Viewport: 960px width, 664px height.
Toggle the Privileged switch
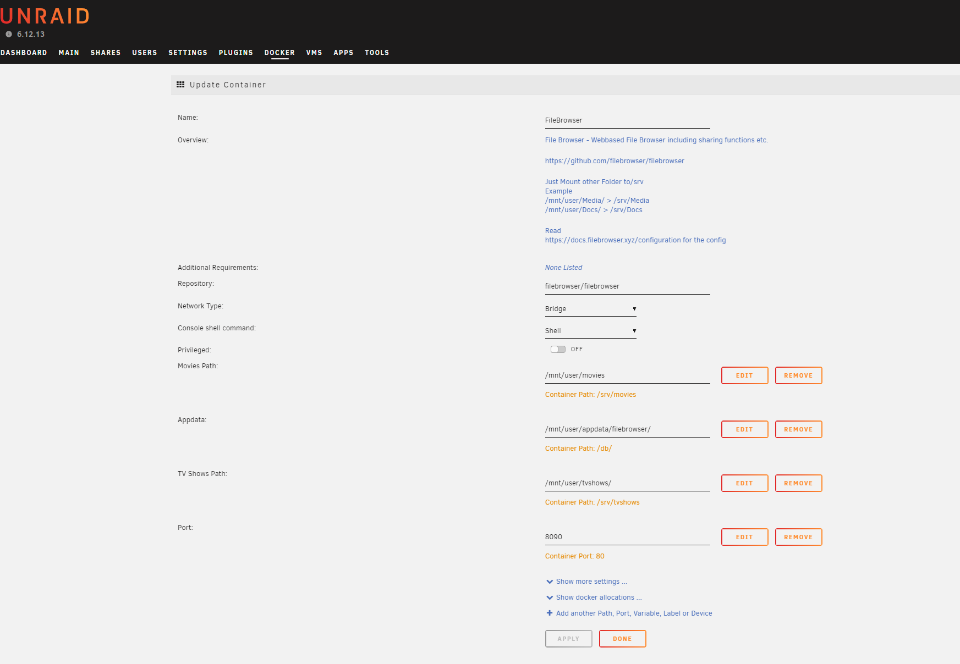pos(558,350)
